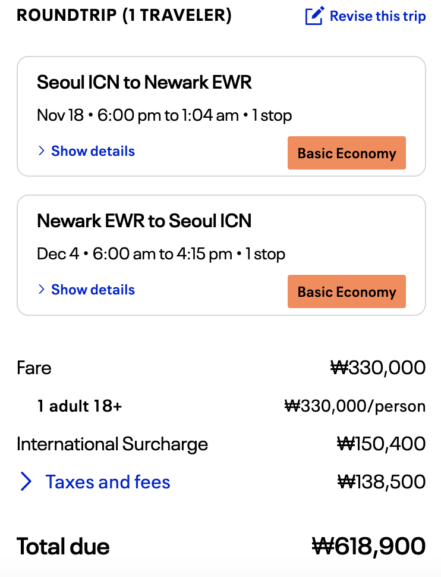Open the Revise this trip link
The image size is (441, 577).
click(x=377, y=16)
